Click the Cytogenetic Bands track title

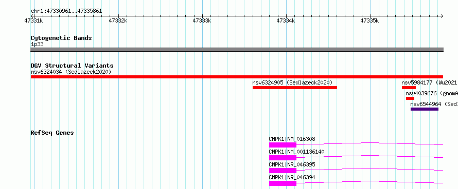pos(61,38)
